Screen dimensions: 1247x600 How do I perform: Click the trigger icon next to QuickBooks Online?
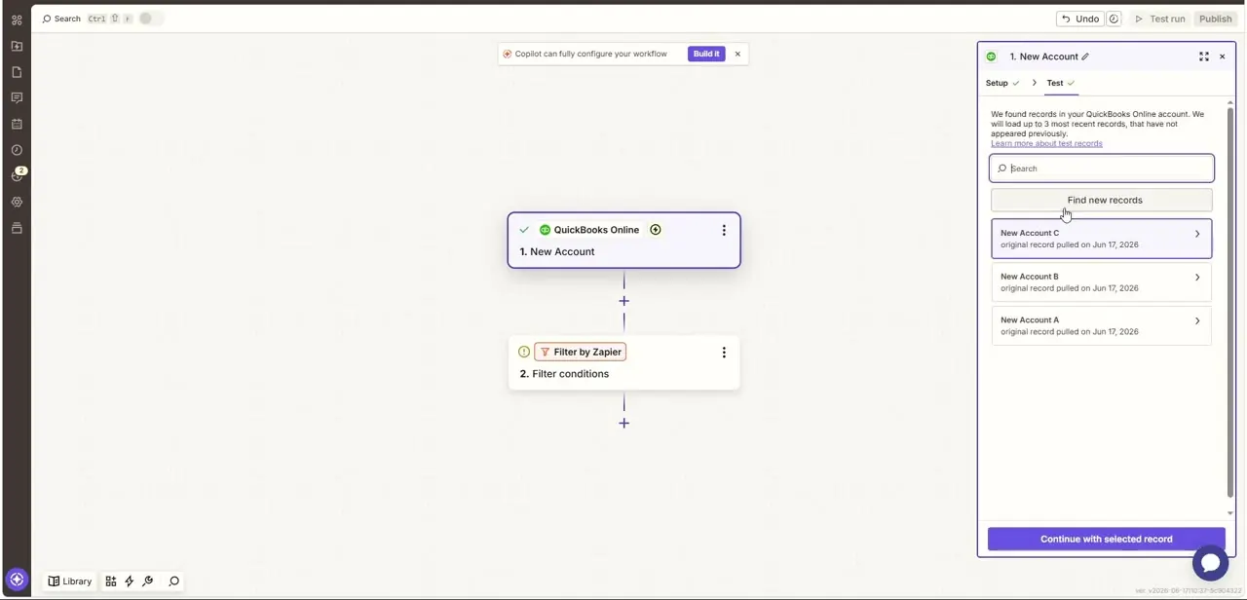tap(656, 230)
